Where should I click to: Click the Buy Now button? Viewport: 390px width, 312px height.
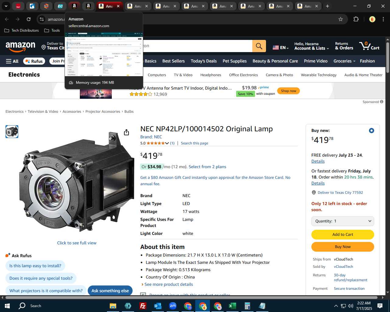pyautogui.click(x=342, y=247)
